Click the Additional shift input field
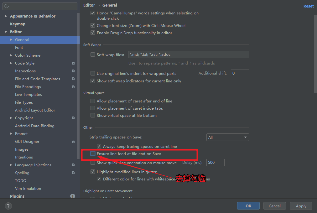Screen dimensions: 317x213 tap(240, 73)
